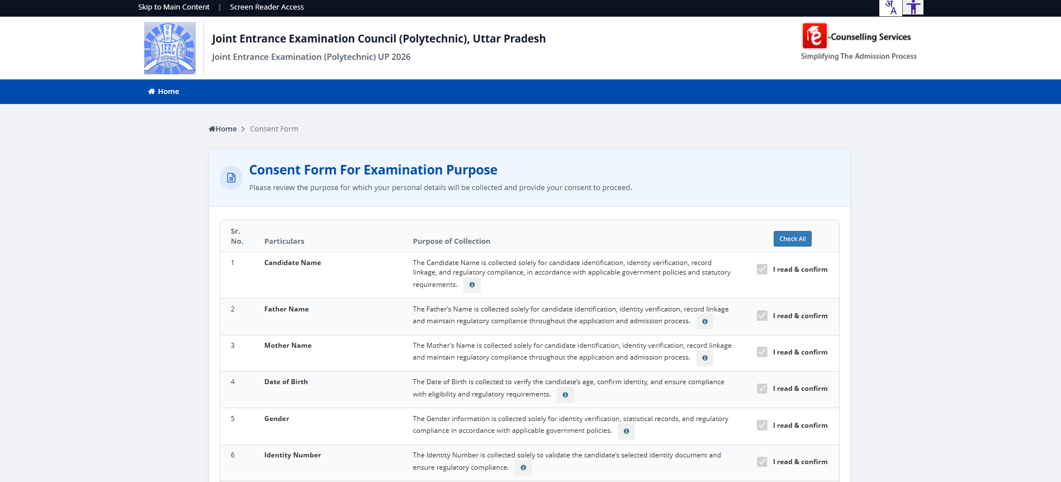Click the 'Joint Entrance Examination (Polytechnic) UP 2026' subtitle
This screenshot has width=1061, height=482.
tap(311, 57)
